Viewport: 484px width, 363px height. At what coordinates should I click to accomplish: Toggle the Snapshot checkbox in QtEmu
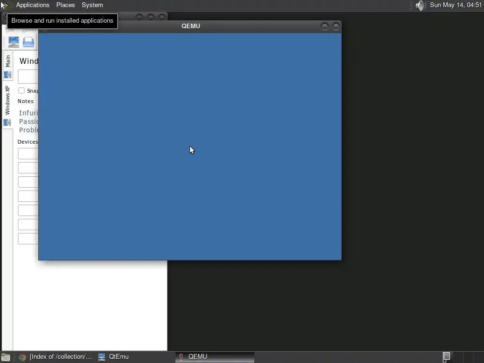[x=21, y=90]
